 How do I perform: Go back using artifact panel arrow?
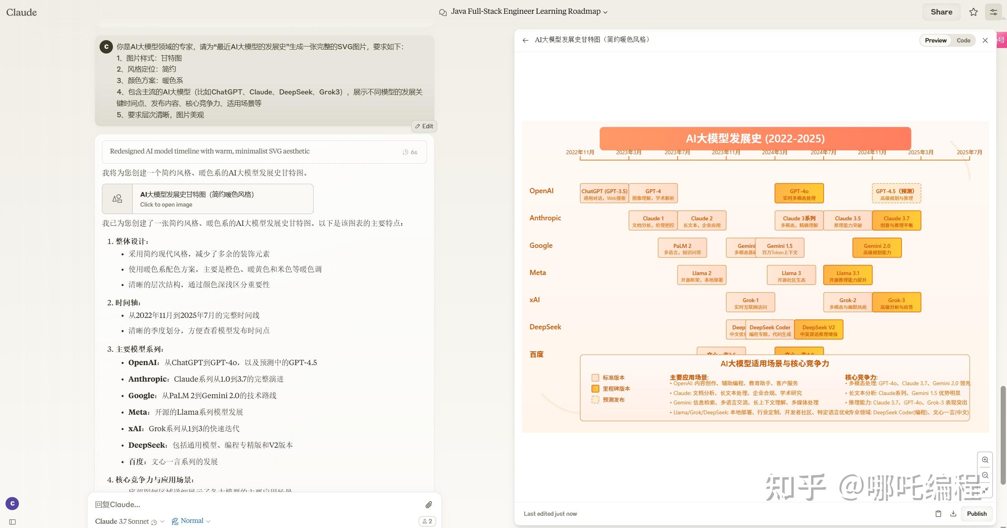[525, 40]
